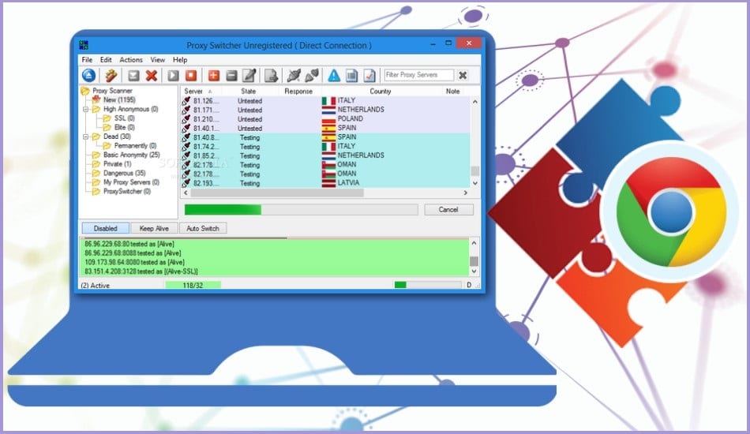
Task: Click the grey minus remove-proxy icon
Action: 231,76
